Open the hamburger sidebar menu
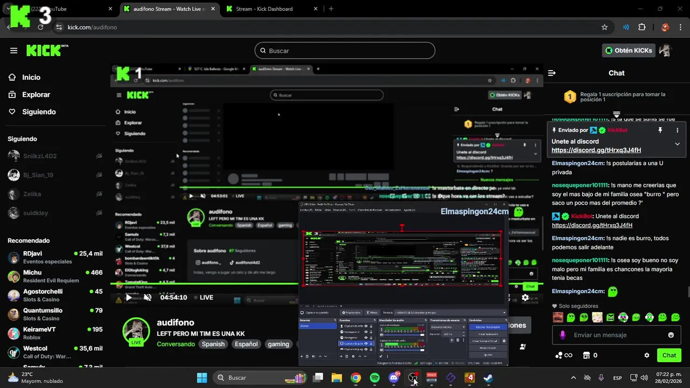The height and width of the screenshot is (388, 690). (13, 51)
